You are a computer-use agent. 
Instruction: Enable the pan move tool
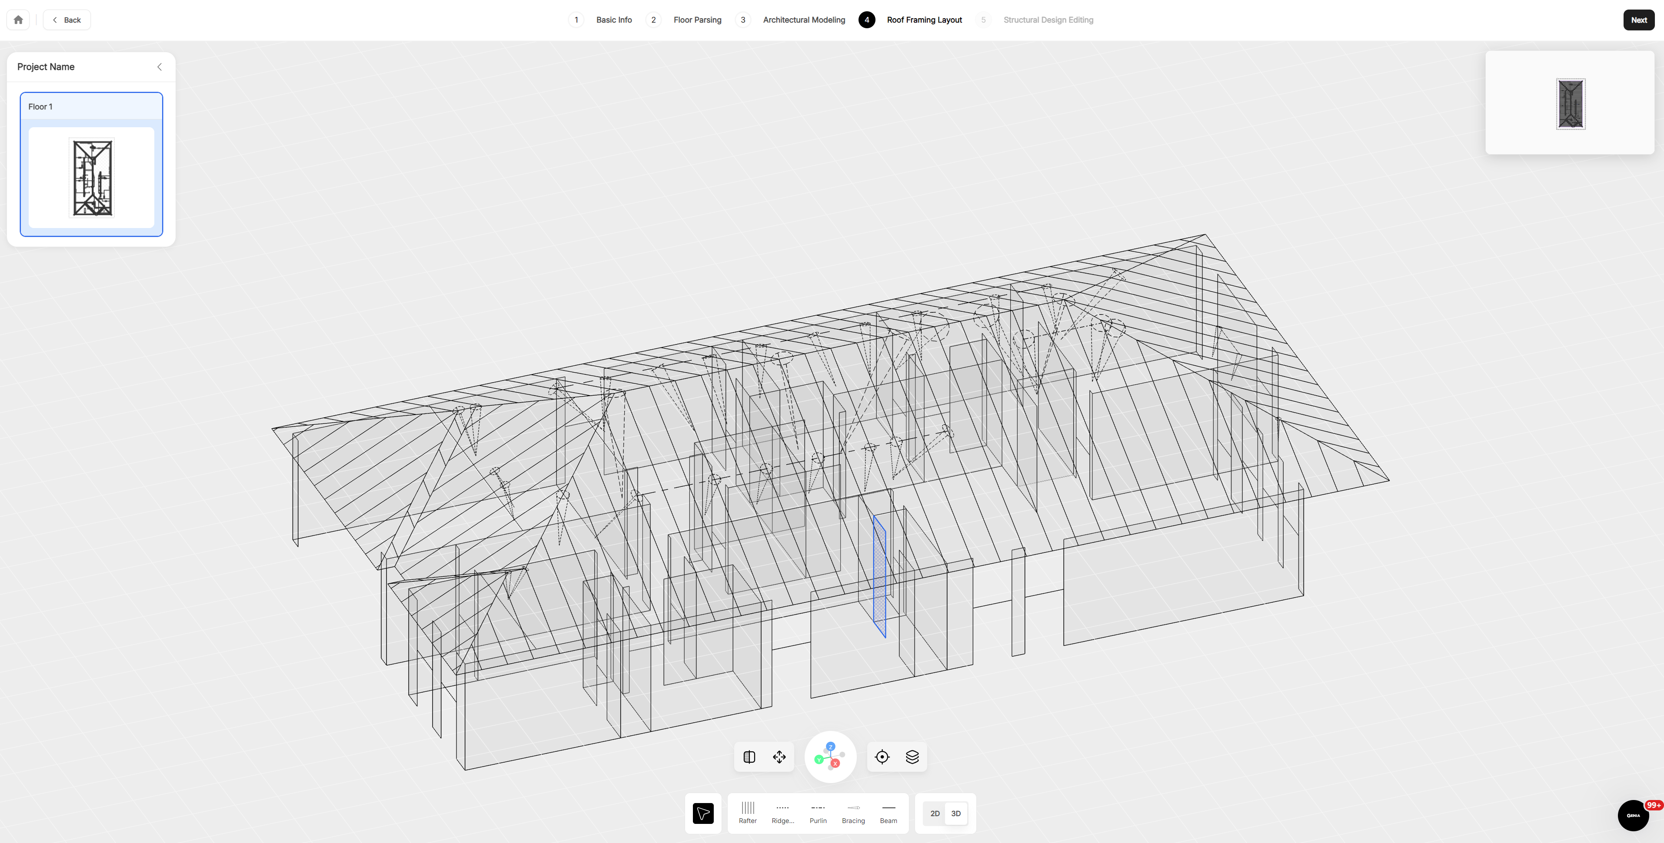(x=779, y=757)
